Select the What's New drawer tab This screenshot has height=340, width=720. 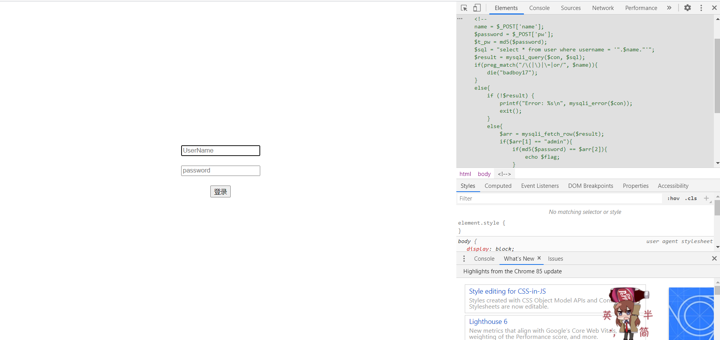click(x=519, y=259)
